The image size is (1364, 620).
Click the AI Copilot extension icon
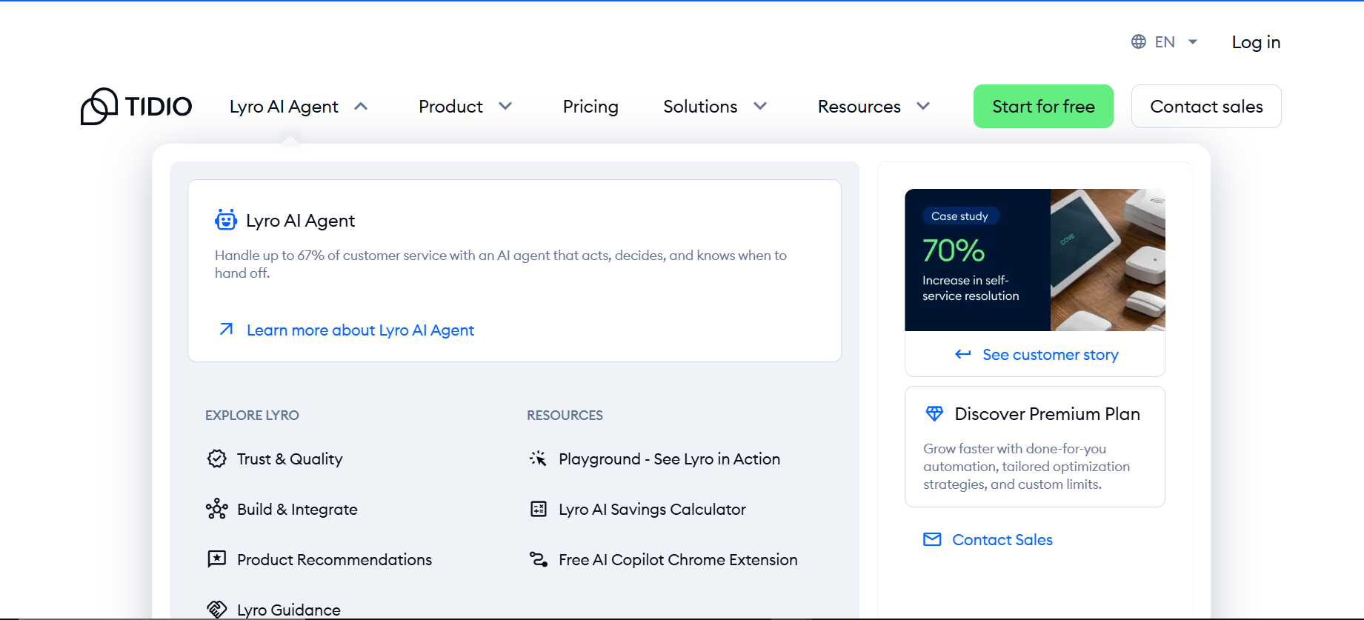[539, 559]
